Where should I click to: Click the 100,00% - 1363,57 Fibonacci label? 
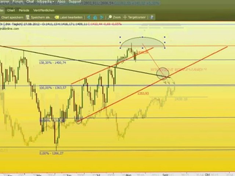[52, 88]
